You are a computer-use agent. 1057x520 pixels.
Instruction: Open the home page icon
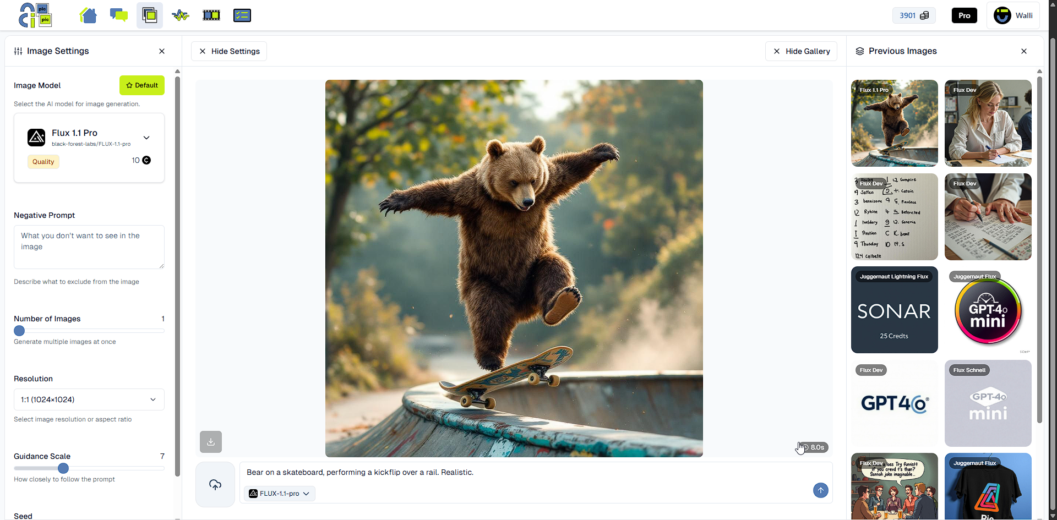point(88,15)
